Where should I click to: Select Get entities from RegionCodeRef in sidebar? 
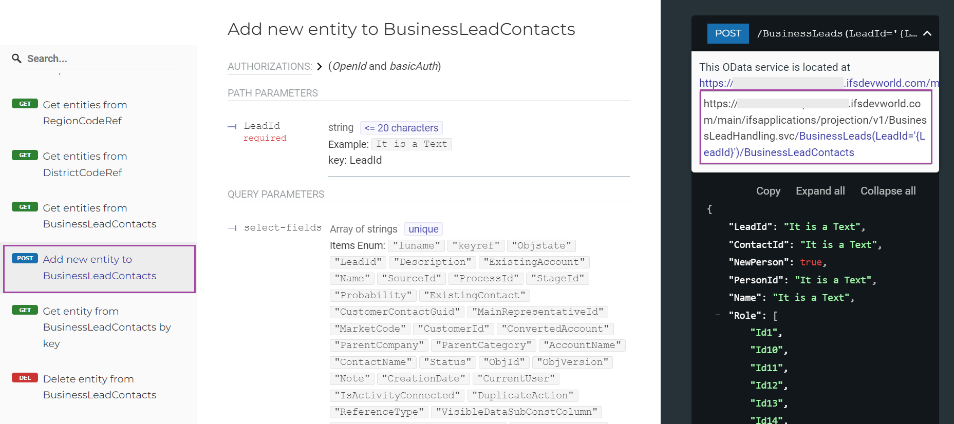point(85,112)
